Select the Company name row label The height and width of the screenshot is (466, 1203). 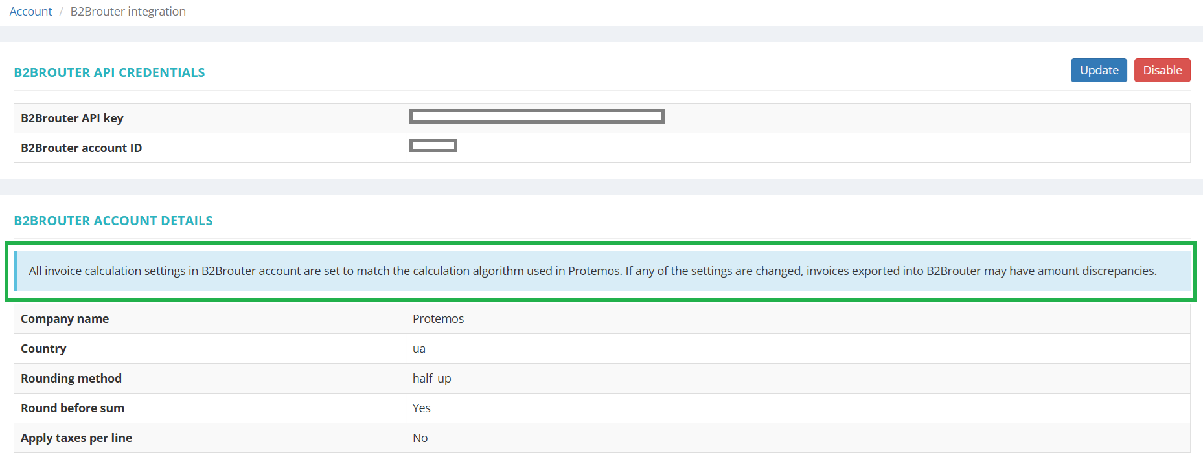pos(65,319)
